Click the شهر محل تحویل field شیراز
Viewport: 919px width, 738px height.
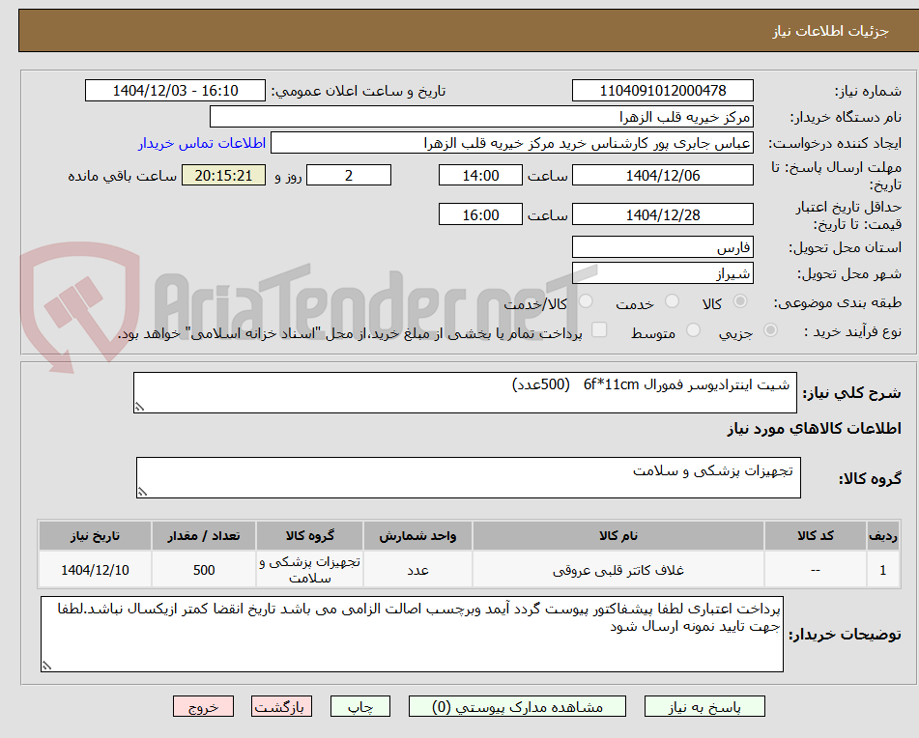point(662,273)
